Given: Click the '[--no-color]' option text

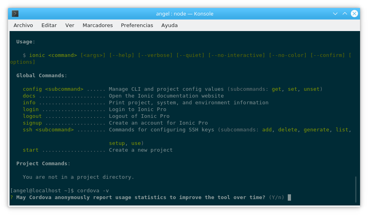Looking at the screenshot, I should pos(288,55).
